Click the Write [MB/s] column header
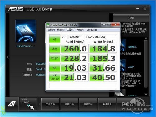The width and height of the screenshot is (156, 117). [x=103, y=41]
